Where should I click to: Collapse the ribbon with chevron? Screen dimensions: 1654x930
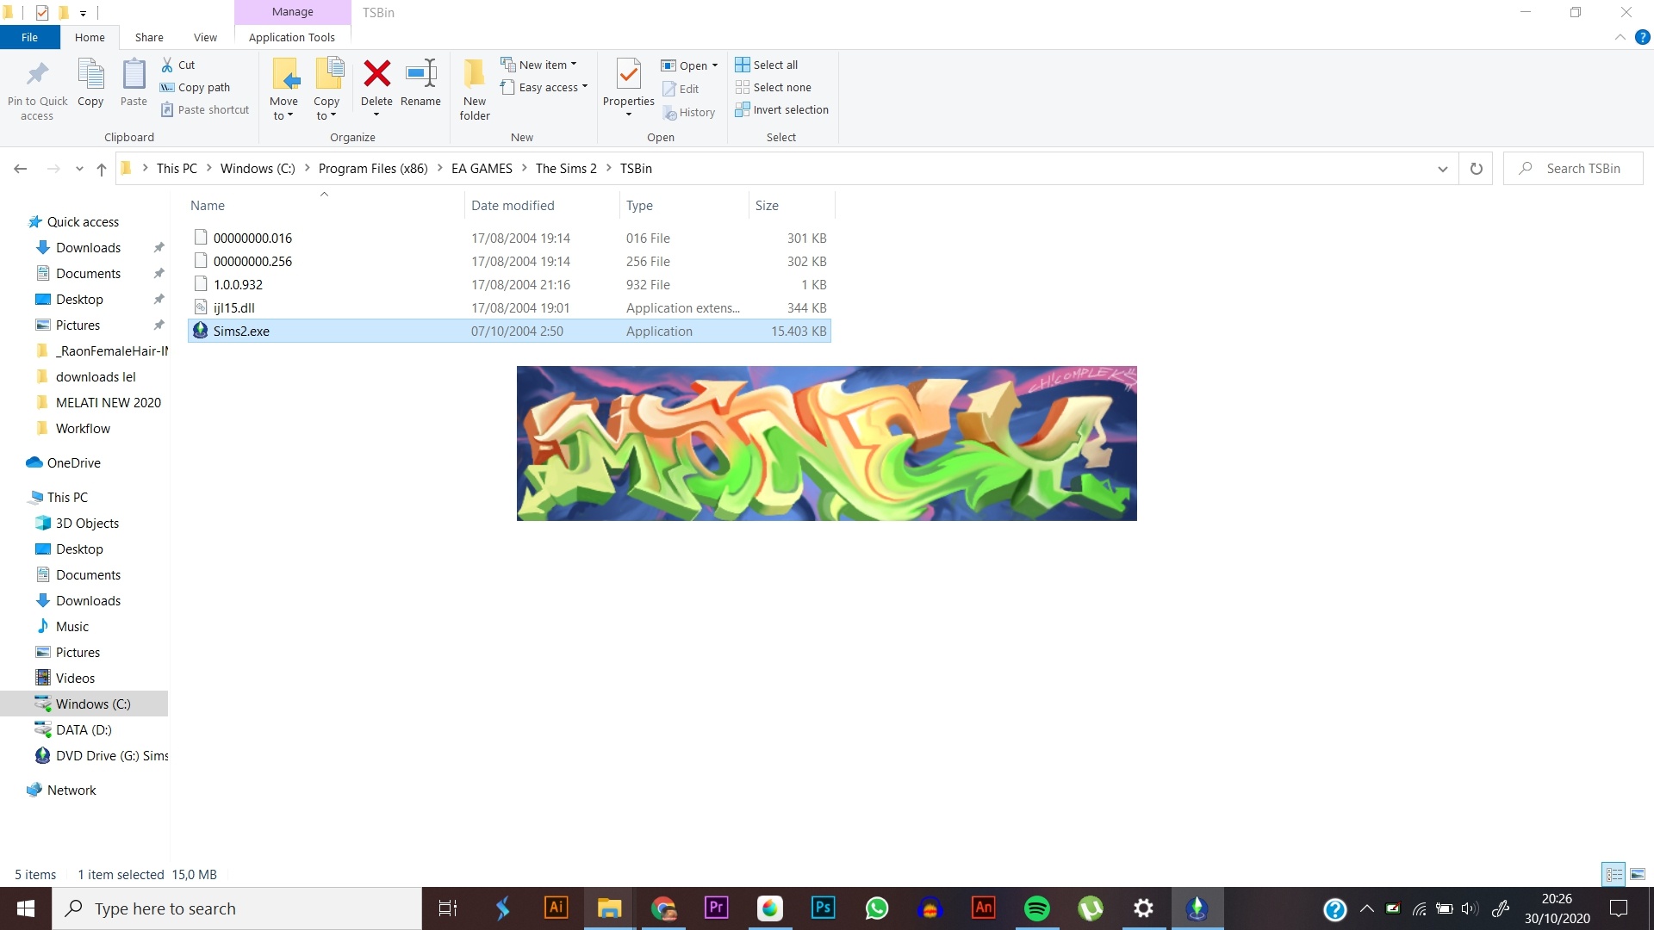coord(1620,37)
